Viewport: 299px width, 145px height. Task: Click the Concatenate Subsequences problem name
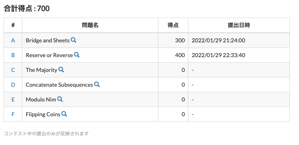click(59, 85)
